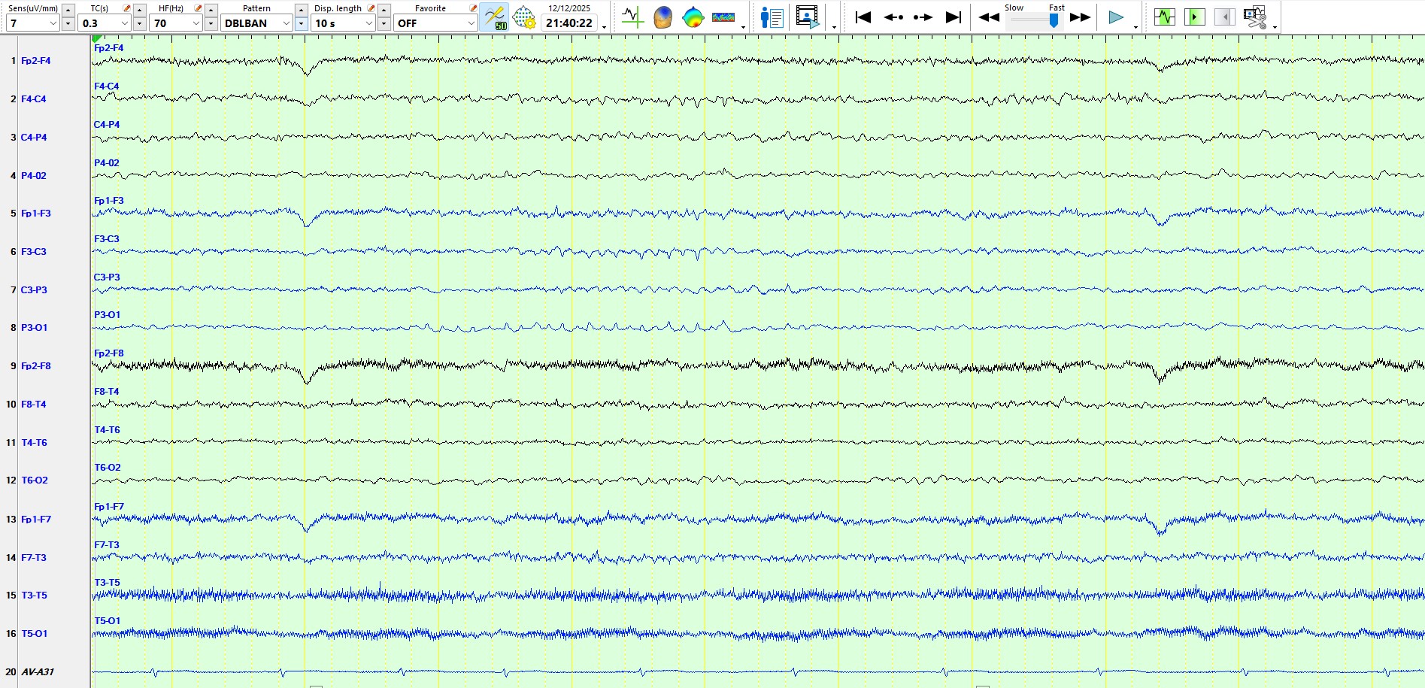Click the grey page-backward icon
1425x688 pixels.
(1224, 17)
